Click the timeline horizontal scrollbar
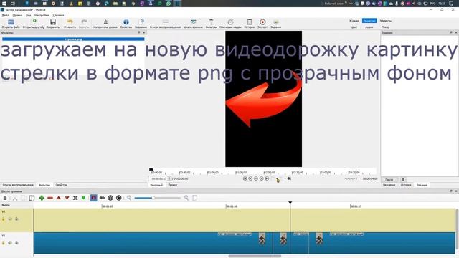Image resolution: width=459 pixels, height=258 pixels. (x=255, y=257)
